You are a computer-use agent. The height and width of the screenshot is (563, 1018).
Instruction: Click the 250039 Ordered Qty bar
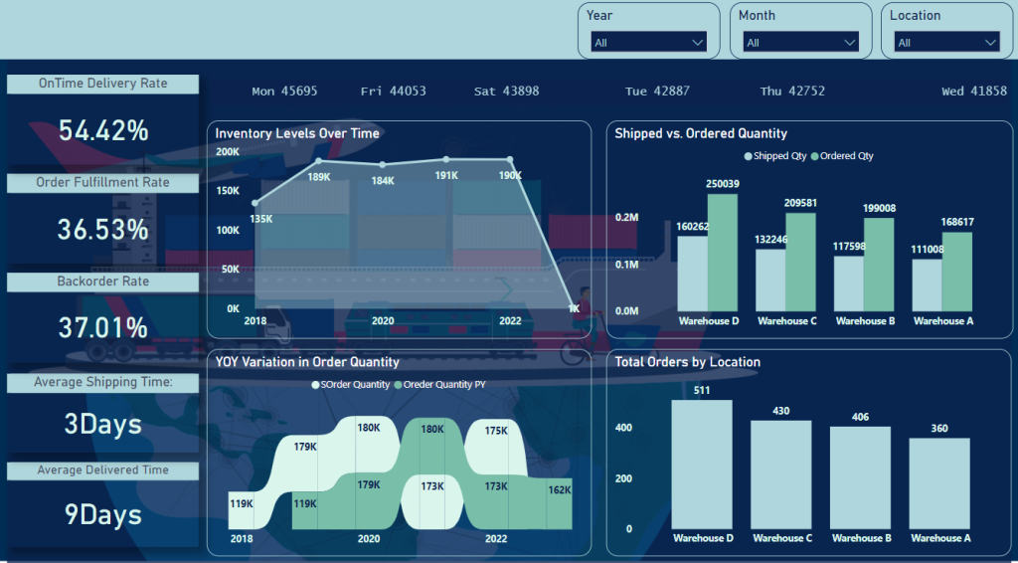point(723,253)
